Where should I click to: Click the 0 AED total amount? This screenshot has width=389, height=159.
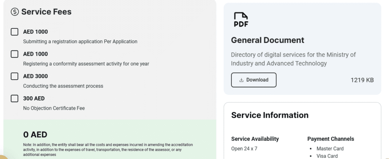coord(35,134)
